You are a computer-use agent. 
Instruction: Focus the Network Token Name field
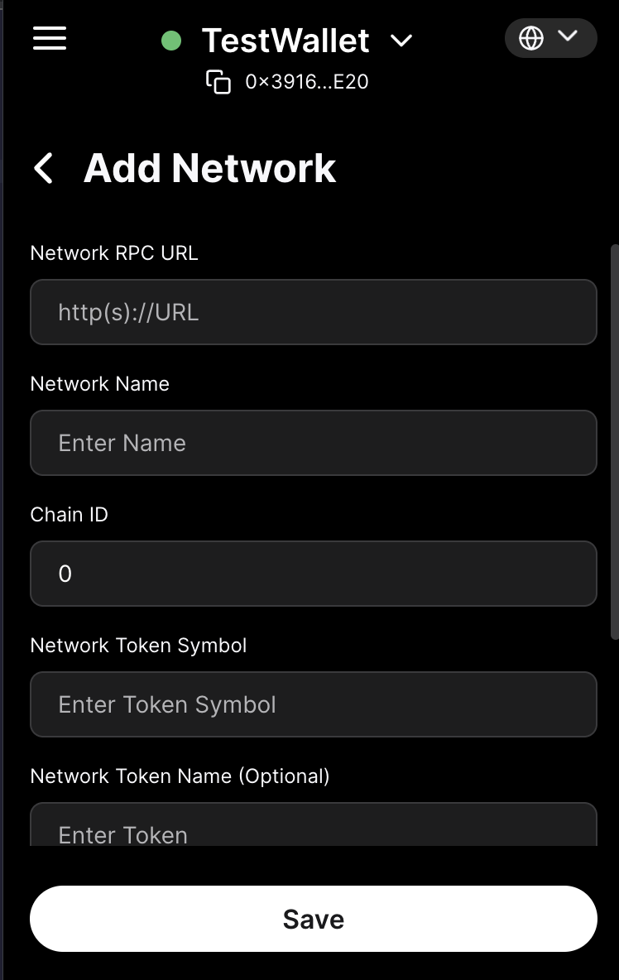pos(313,828)
